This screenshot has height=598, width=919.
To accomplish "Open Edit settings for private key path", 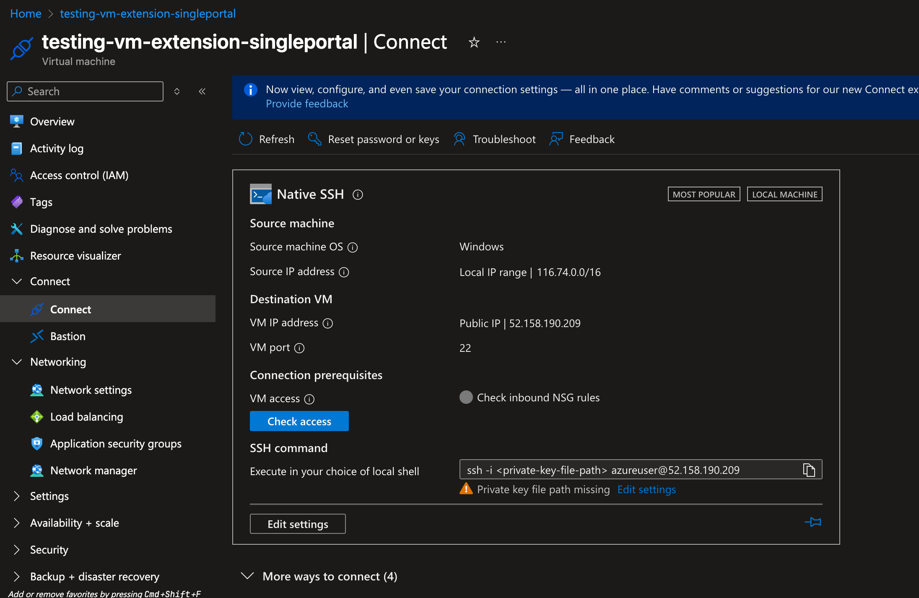I will pyautogui.click(x=646, y=489).
